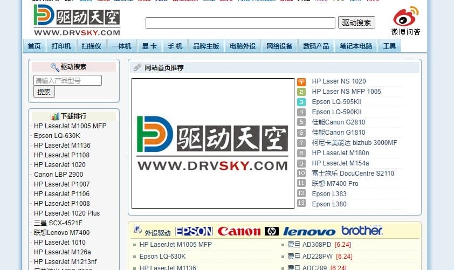The image size is (454, 270).
Task: Open HP LaserJet M180n link
Action: 341,153
